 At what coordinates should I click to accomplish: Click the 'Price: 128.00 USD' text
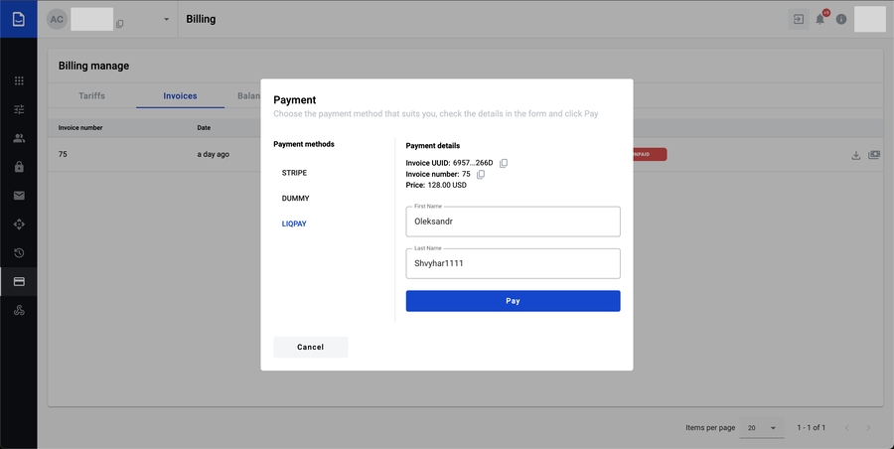click(x=436, y=185)
